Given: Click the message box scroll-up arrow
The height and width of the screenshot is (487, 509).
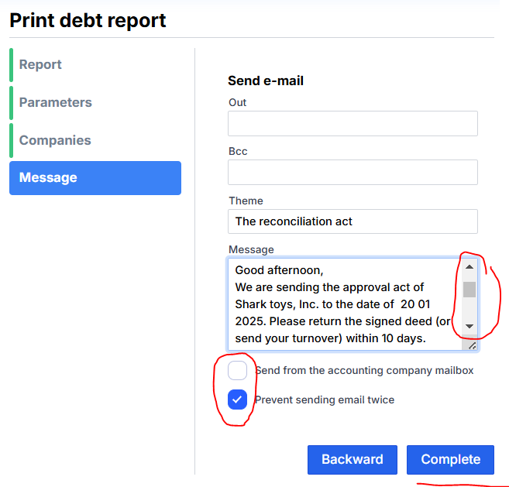Looking at the screenshot, I should tap(469, 267).
